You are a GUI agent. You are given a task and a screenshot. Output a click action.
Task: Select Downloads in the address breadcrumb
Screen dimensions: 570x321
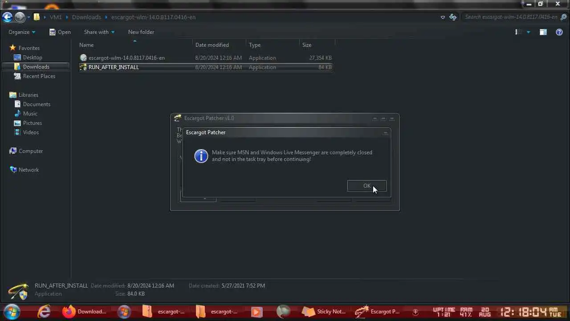[x=86, y=17]
